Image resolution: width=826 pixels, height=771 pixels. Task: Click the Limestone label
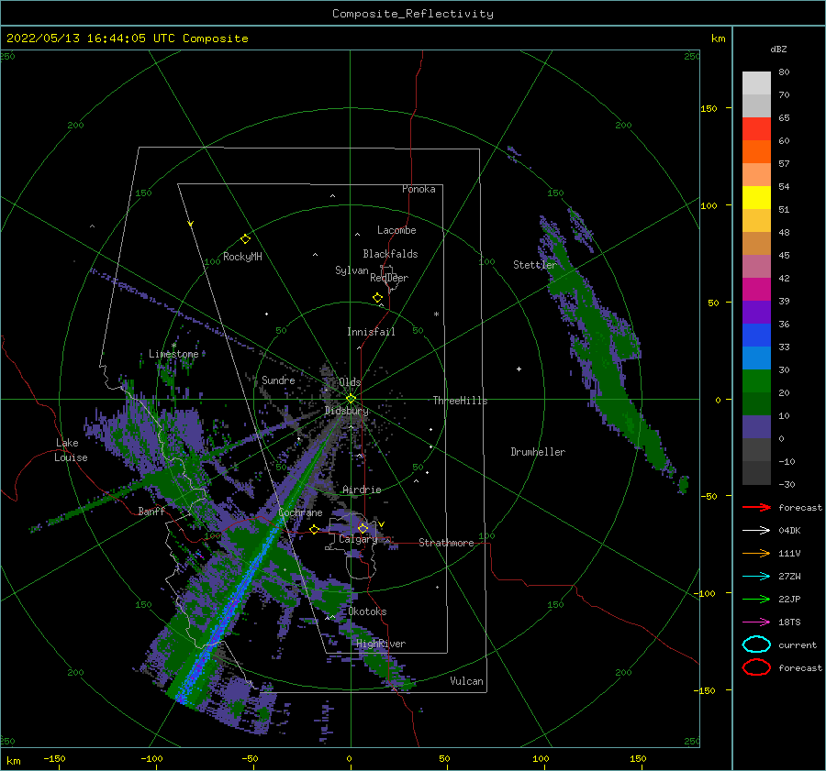point(173,354)
